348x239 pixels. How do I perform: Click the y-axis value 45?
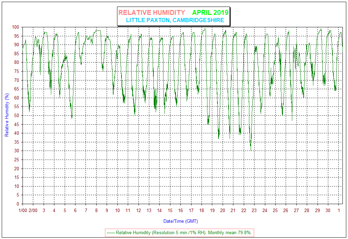click(17, 124)
